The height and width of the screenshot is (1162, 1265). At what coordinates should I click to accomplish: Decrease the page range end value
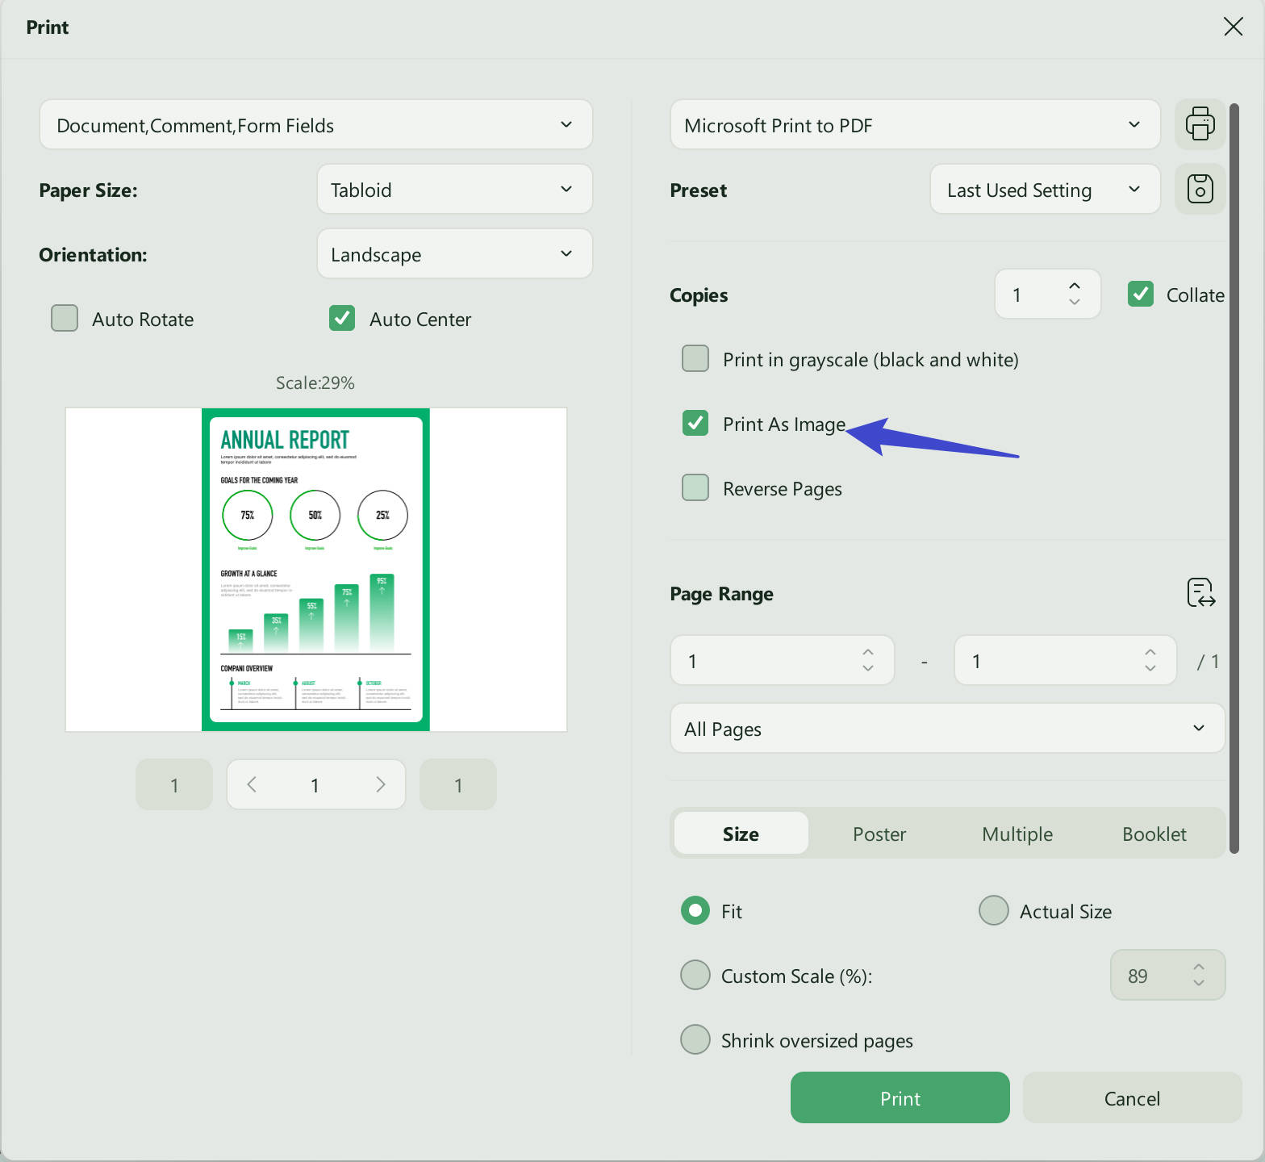click(x=1150, y=668)
